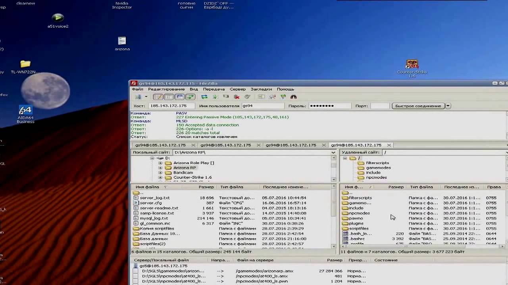Select remote tree folder gamemodes
Viewport: 508px width, 285px height.
point(378,168)
